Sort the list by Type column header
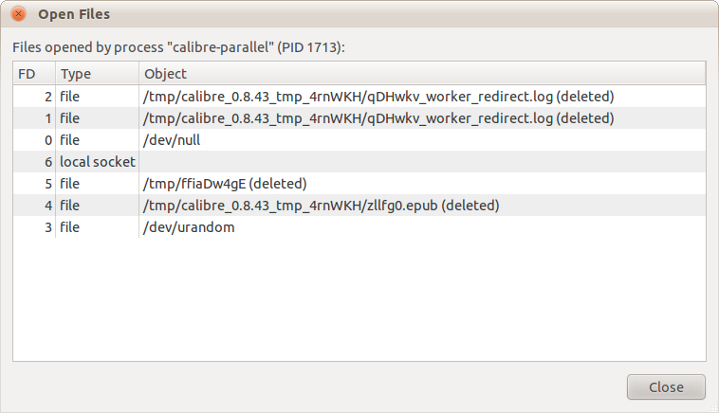 pyautogui.click(x=75, y=73)
